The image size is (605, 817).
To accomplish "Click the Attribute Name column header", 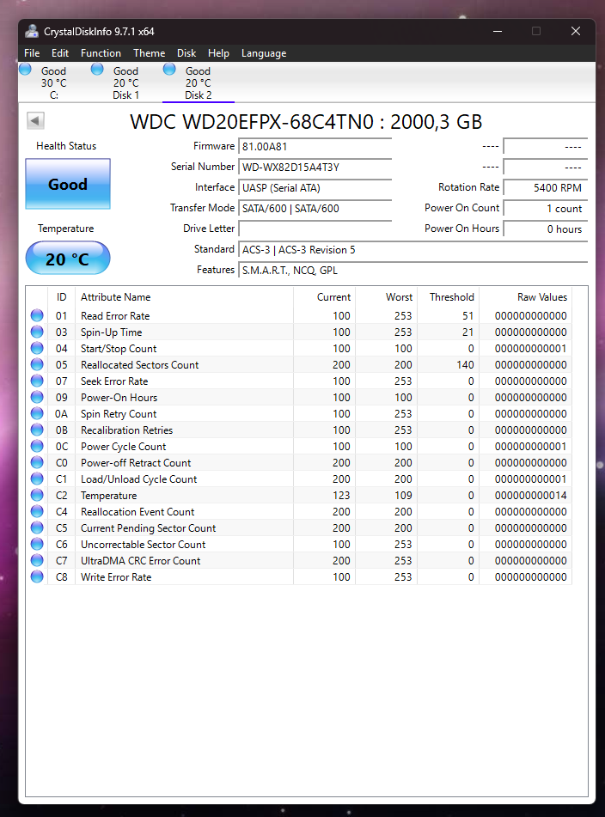I will 185,297.
